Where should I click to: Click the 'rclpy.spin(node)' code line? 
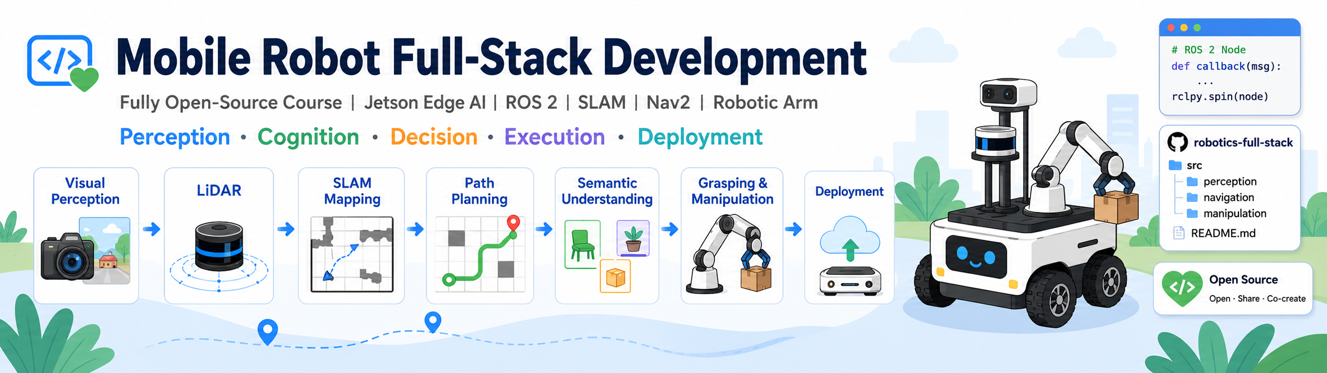(x=1220, y=96)
